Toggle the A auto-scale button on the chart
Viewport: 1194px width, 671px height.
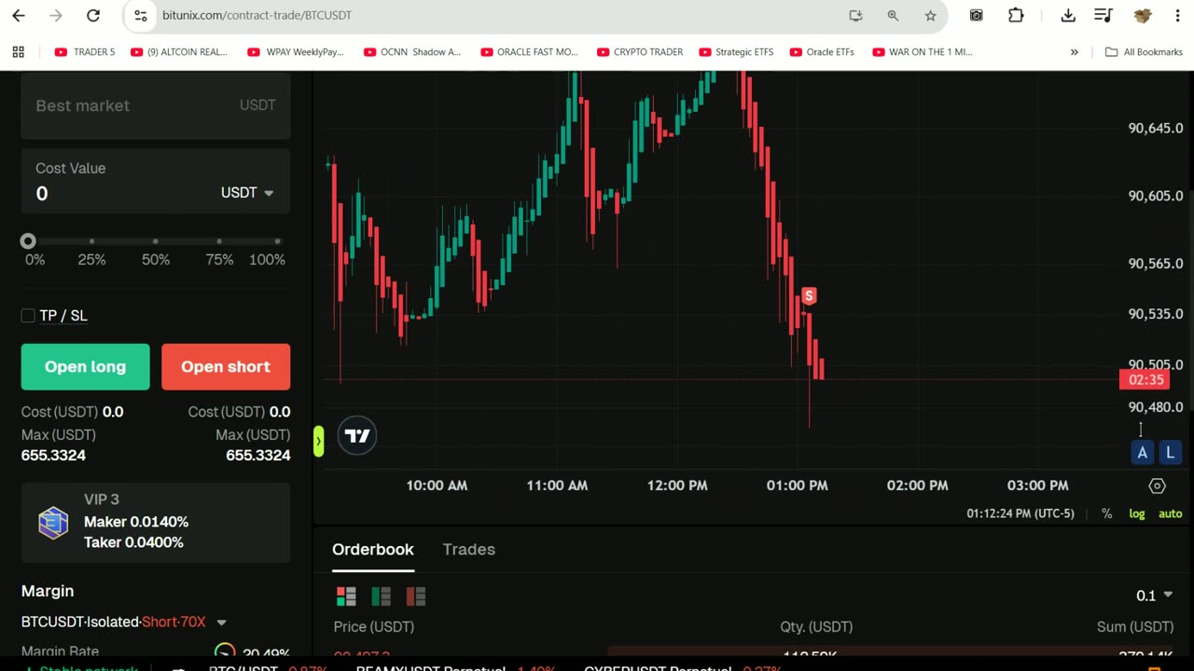[x=1142, y=453]
